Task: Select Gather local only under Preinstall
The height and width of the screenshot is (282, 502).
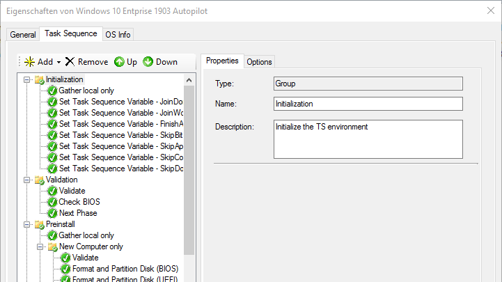Action: coord(86,235)
